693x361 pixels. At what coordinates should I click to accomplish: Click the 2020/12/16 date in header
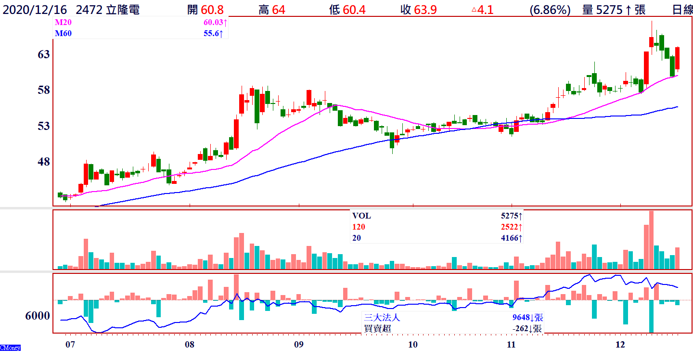click(x=35, y=10)
